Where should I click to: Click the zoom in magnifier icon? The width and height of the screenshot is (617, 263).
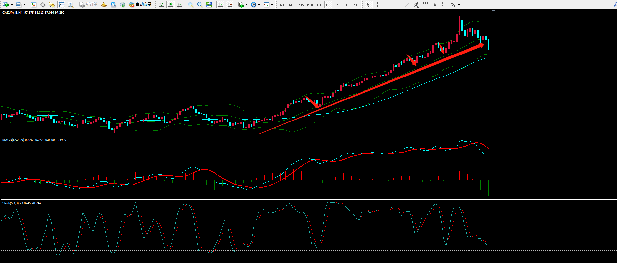[190, 5]
